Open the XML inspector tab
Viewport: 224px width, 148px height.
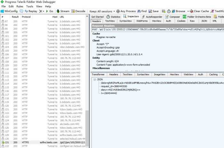pyautogui.click(x=215, y=21)
